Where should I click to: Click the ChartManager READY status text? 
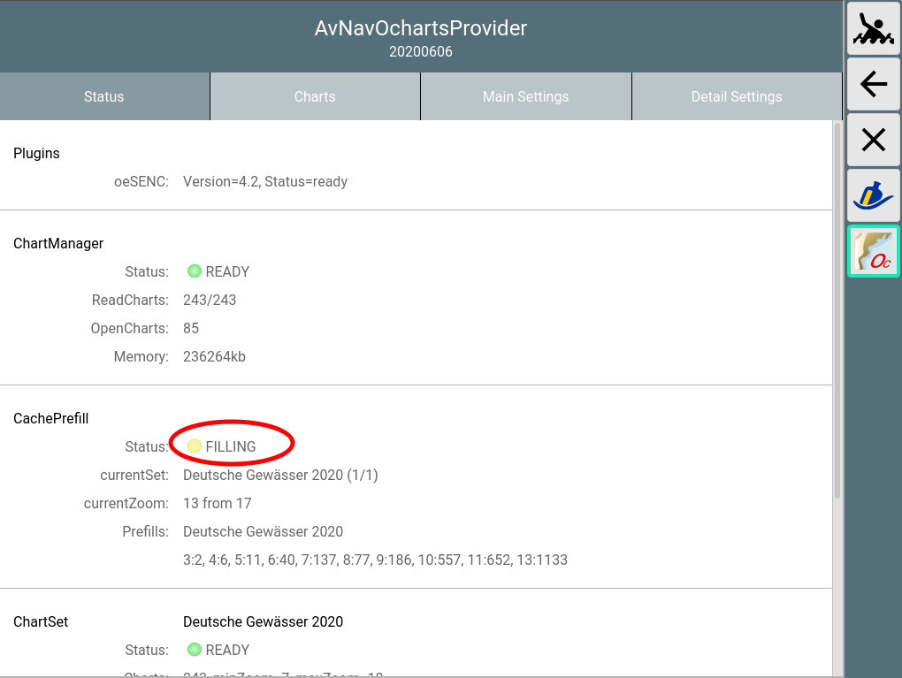[x=228, y=271]
